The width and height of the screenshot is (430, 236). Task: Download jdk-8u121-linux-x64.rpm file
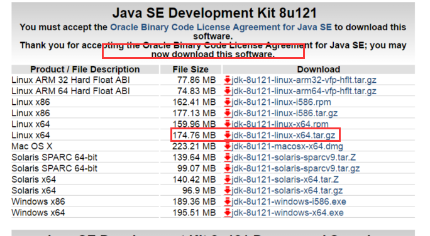pos(280,124)
